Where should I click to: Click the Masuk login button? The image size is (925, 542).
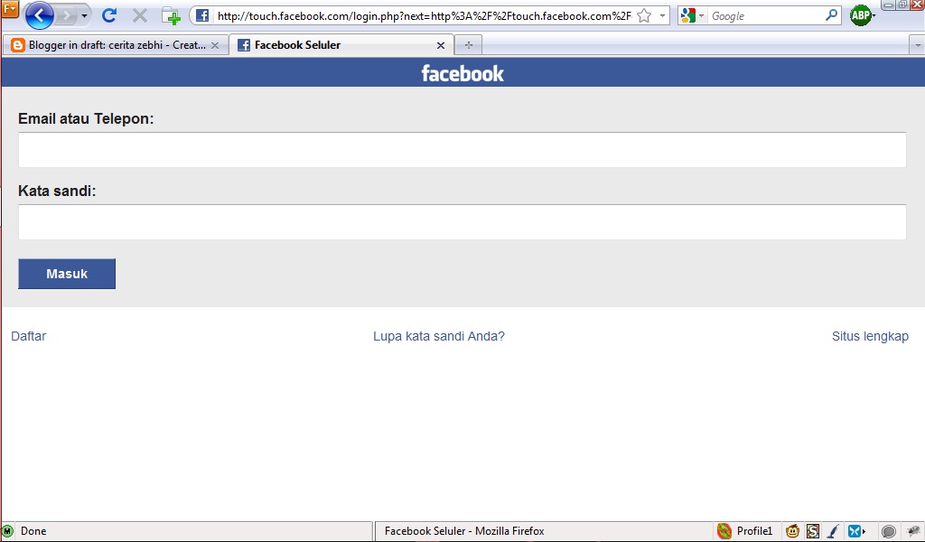coord(67,274)
